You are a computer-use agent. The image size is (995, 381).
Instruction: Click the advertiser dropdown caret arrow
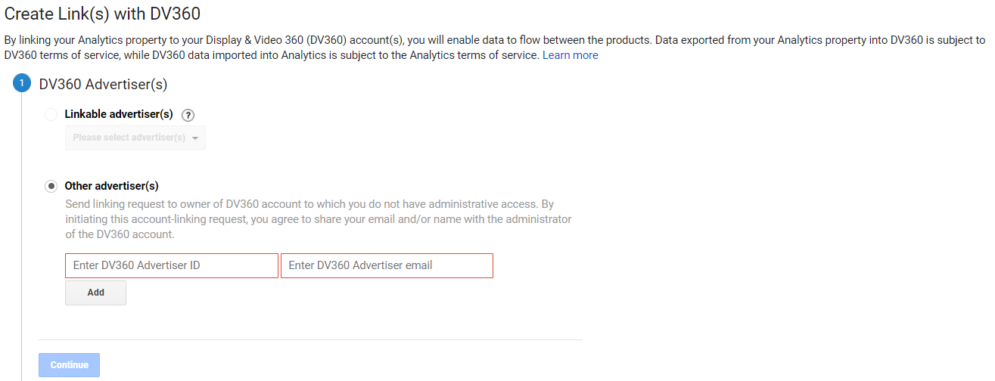click(195, 138)
